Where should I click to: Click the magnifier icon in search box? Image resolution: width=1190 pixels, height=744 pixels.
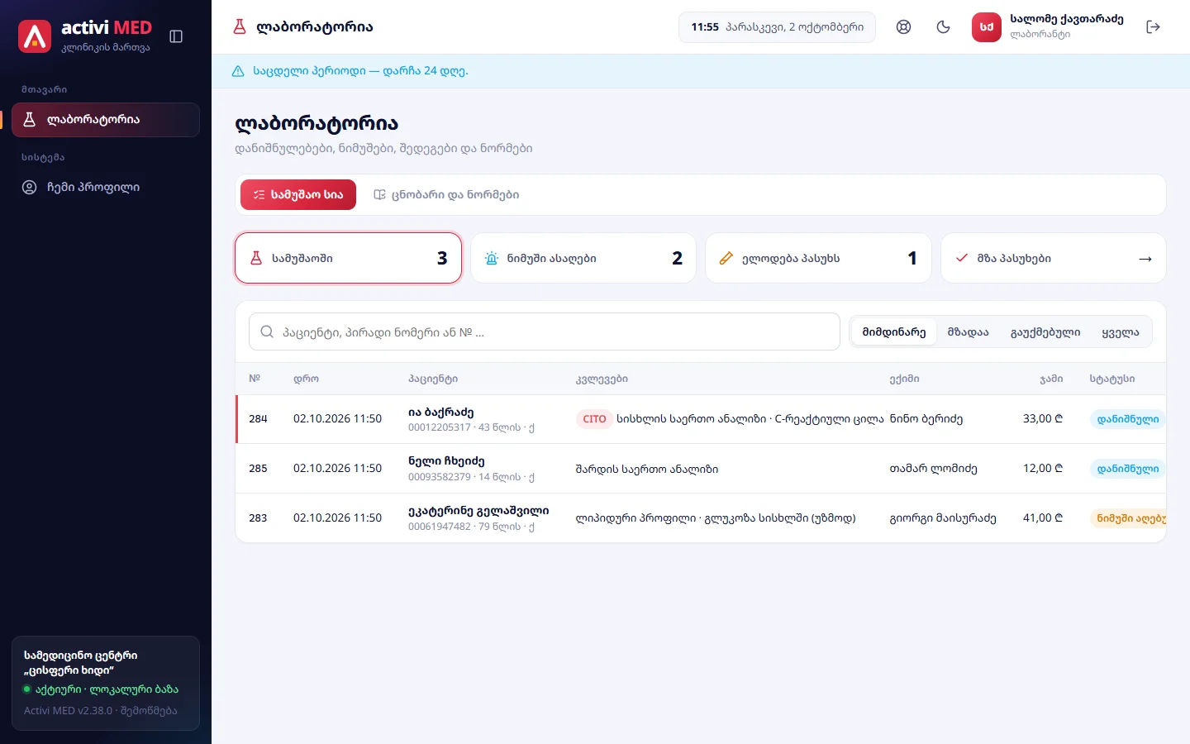pyautogui.click(x=267, y=332)
